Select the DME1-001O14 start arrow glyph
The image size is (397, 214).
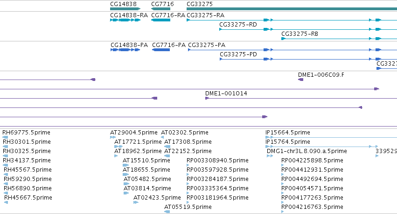pyautogui.click(x=207, y=98)
